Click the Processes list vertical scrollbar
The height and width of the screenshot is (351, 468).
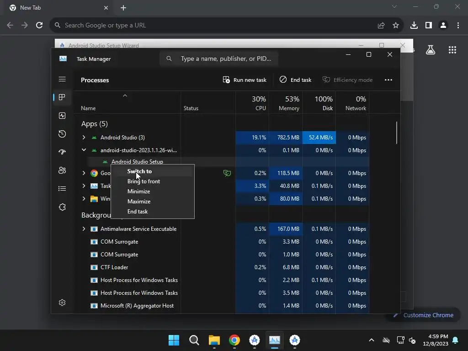pos(397,133)
